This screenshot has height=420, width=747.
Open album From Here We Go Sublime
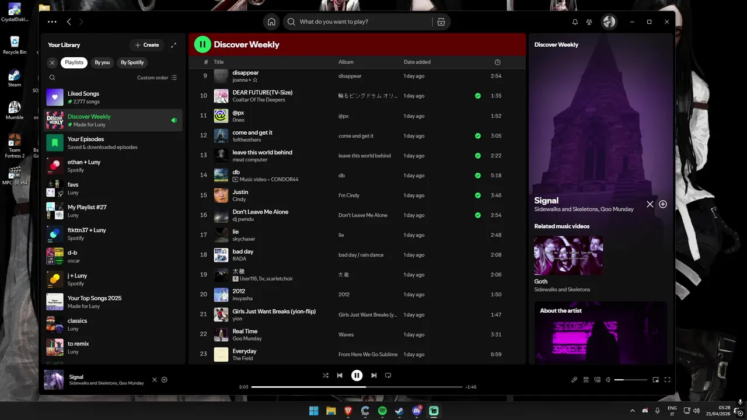(x=368, y=355)
